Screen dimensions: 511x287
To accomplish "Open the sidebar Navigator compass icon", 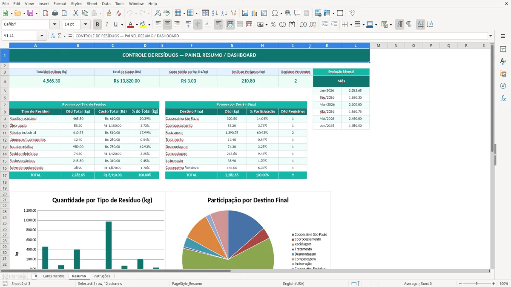I will click(503, 86).
